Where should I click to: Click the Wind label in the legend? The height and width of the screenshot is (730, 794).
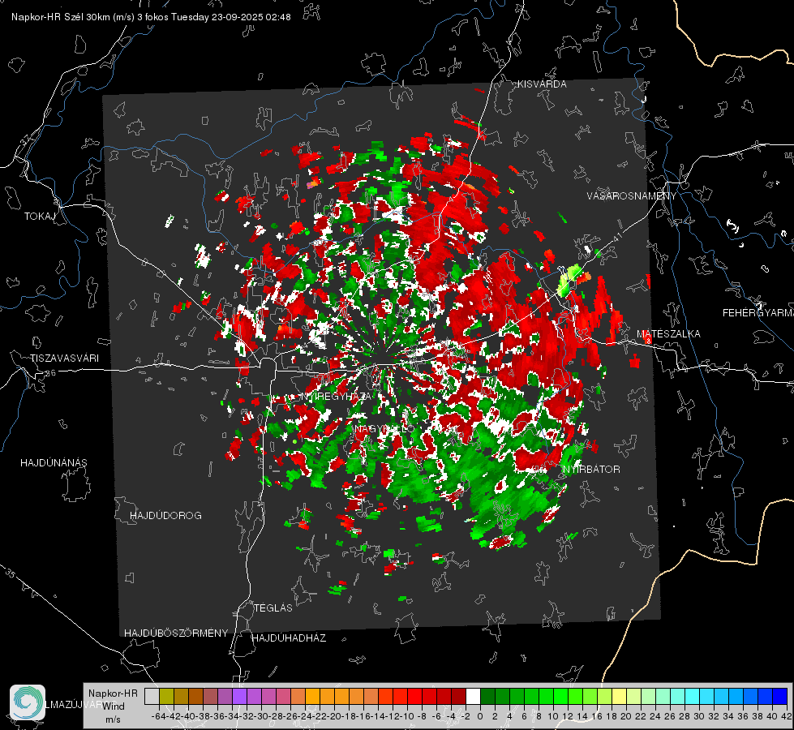tap(114, 706)
